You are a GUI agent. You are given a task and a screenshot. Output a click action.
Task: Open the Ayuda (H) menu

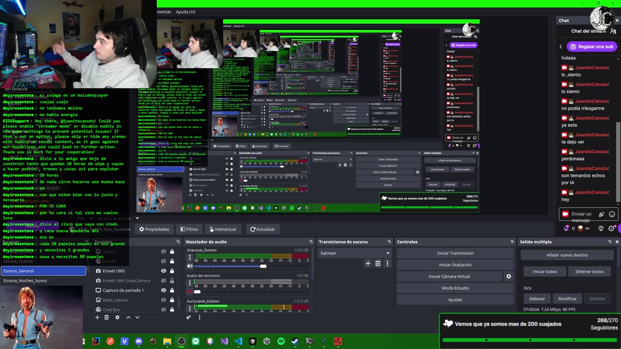point(185,12)
